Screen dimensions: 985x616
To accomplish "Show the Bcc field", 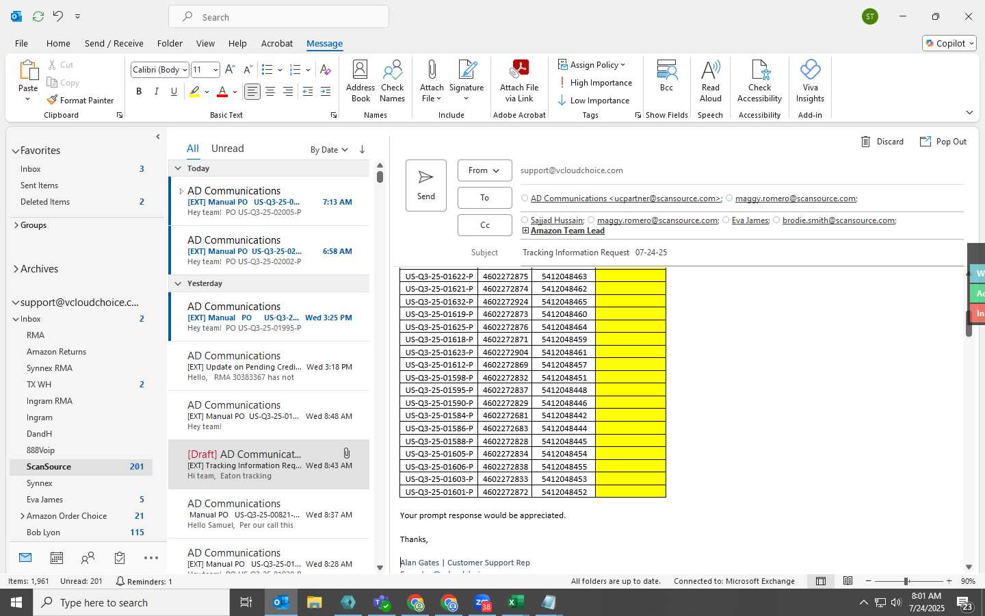I will click(x=666, y=76).
